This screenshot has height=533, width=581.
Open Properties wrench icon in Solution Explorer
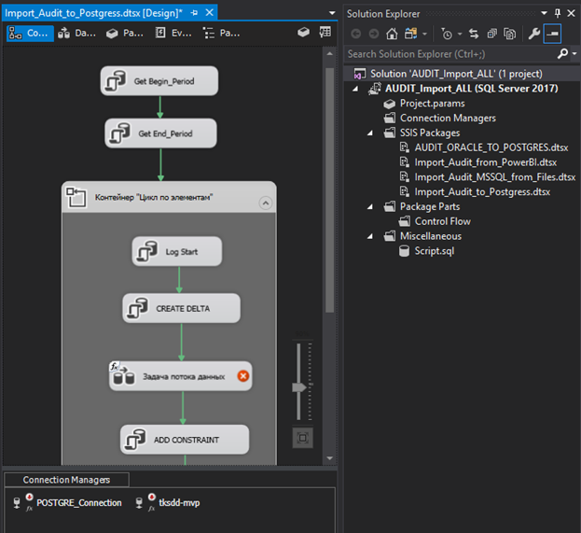click(534, 34)
